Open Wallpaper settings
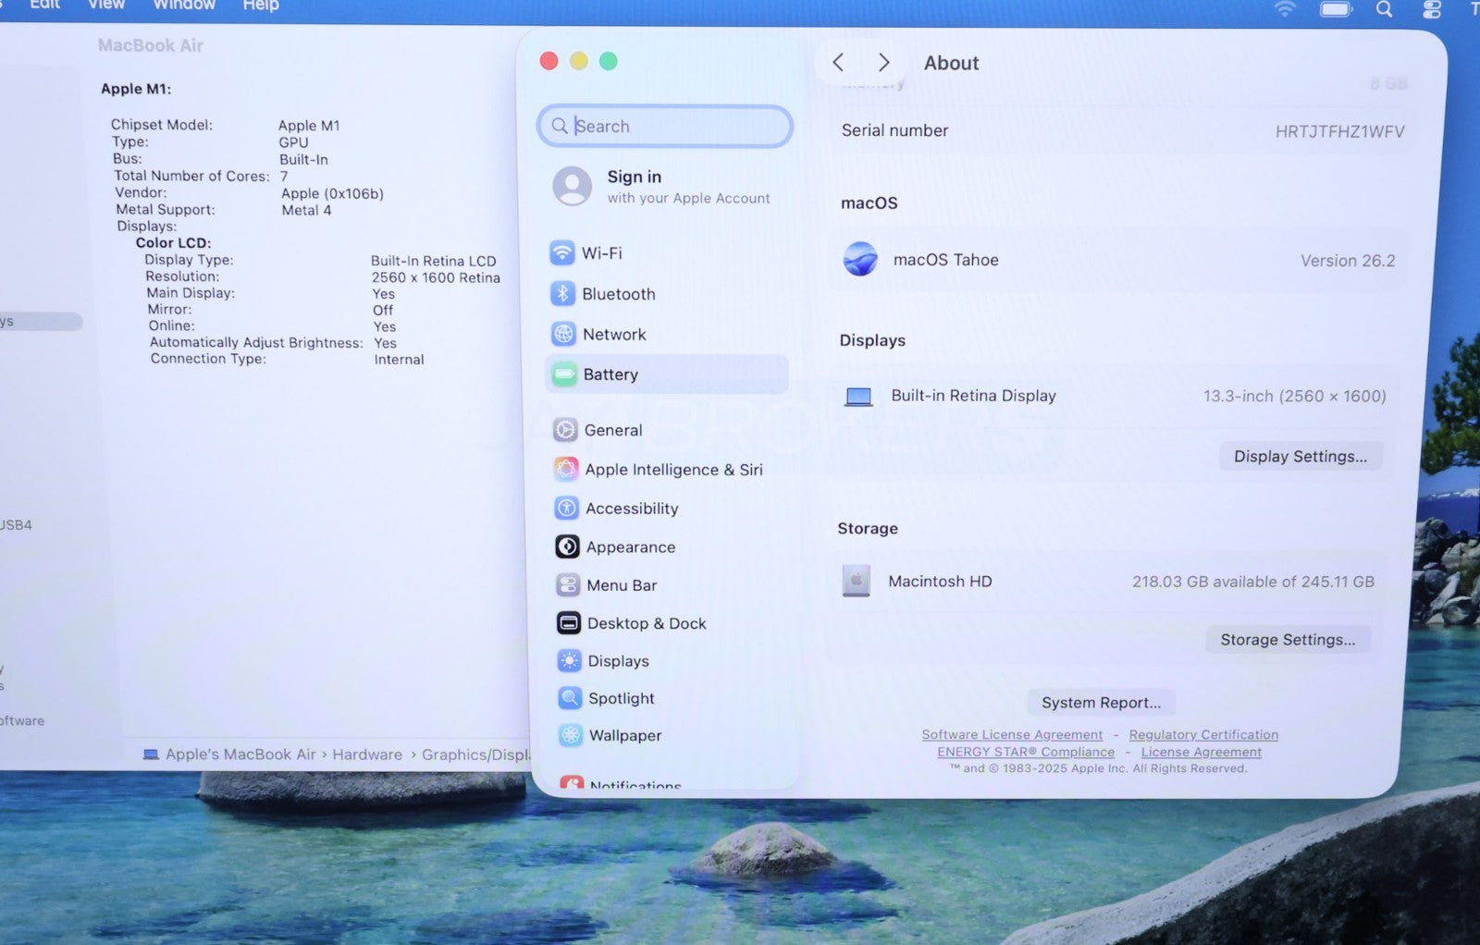Image resolution: width=1480 pixels, height=945 pixels. (624, 736)
